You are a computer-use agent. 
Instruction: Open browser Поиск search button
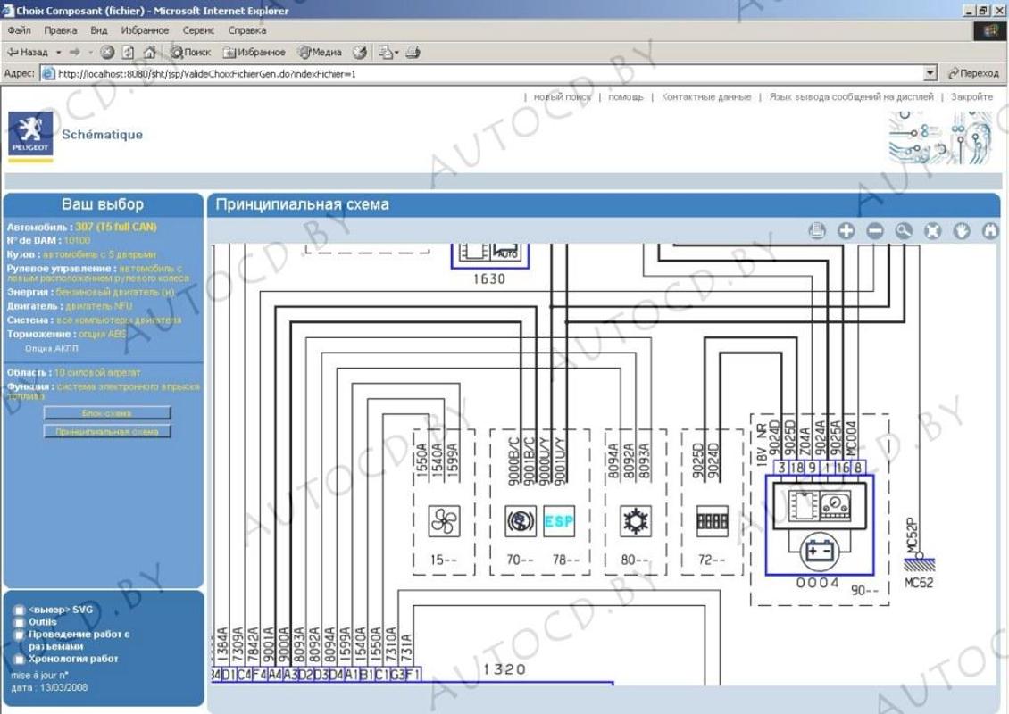[x=190, y=52]
